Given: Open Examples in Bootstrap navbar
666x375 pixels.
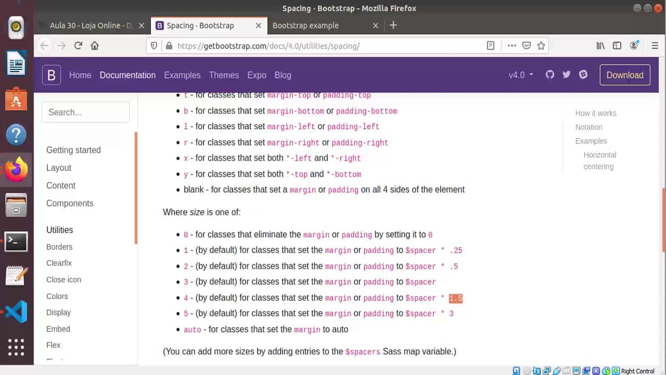Looking at the screenshot, I should tap(182, 75).
